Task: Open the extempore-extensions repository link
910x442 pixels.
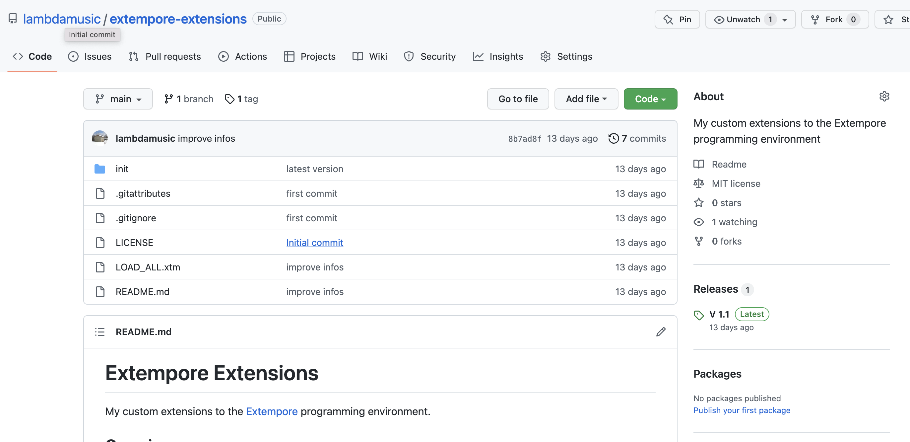Action: (178, 19)
